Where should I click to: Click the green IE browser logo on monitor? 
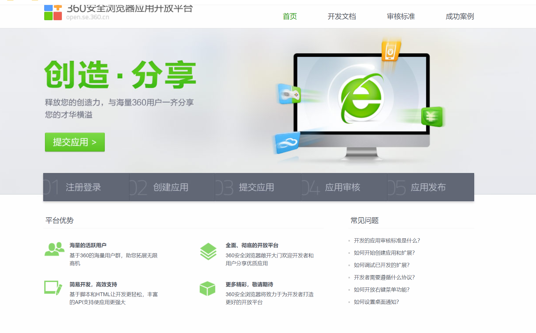(x=362, y=98)
